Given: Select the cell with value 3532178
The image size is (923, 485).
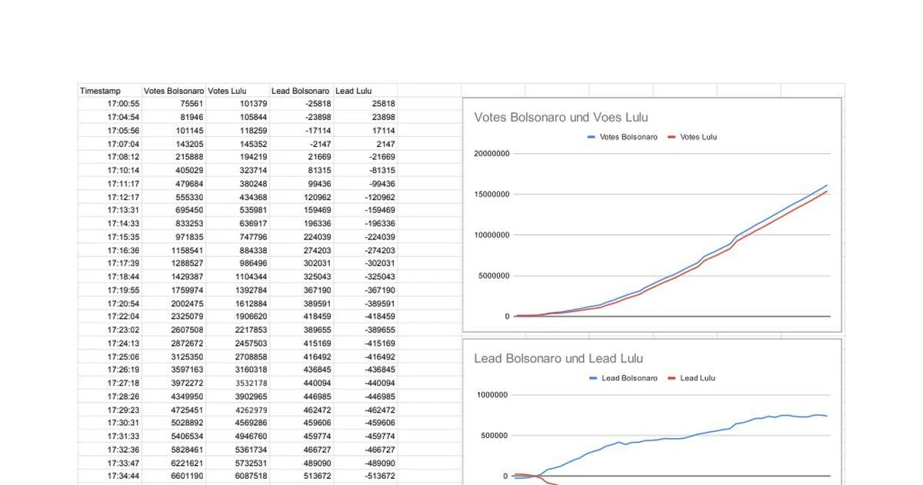Looking at the screenshot, I should click(238, 383).
